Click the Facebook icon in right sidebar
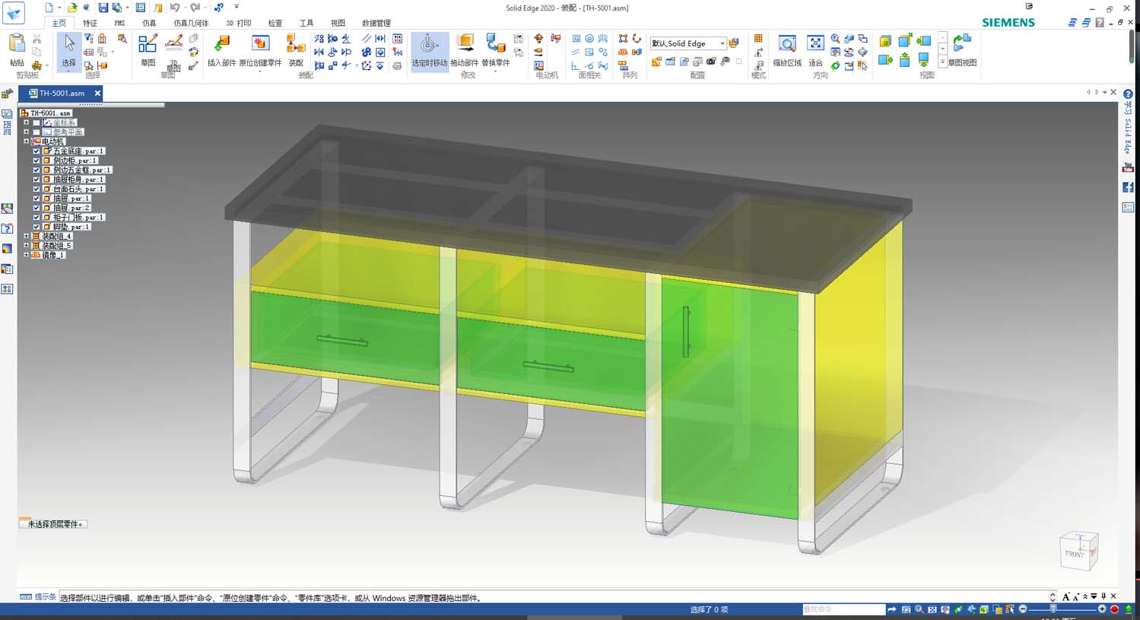The image size is (1140, 620). click(1128, 187)
